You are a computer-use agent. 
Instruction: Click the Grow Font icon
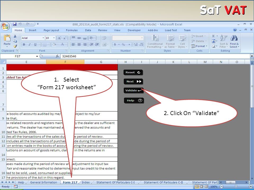click(59, 38)
